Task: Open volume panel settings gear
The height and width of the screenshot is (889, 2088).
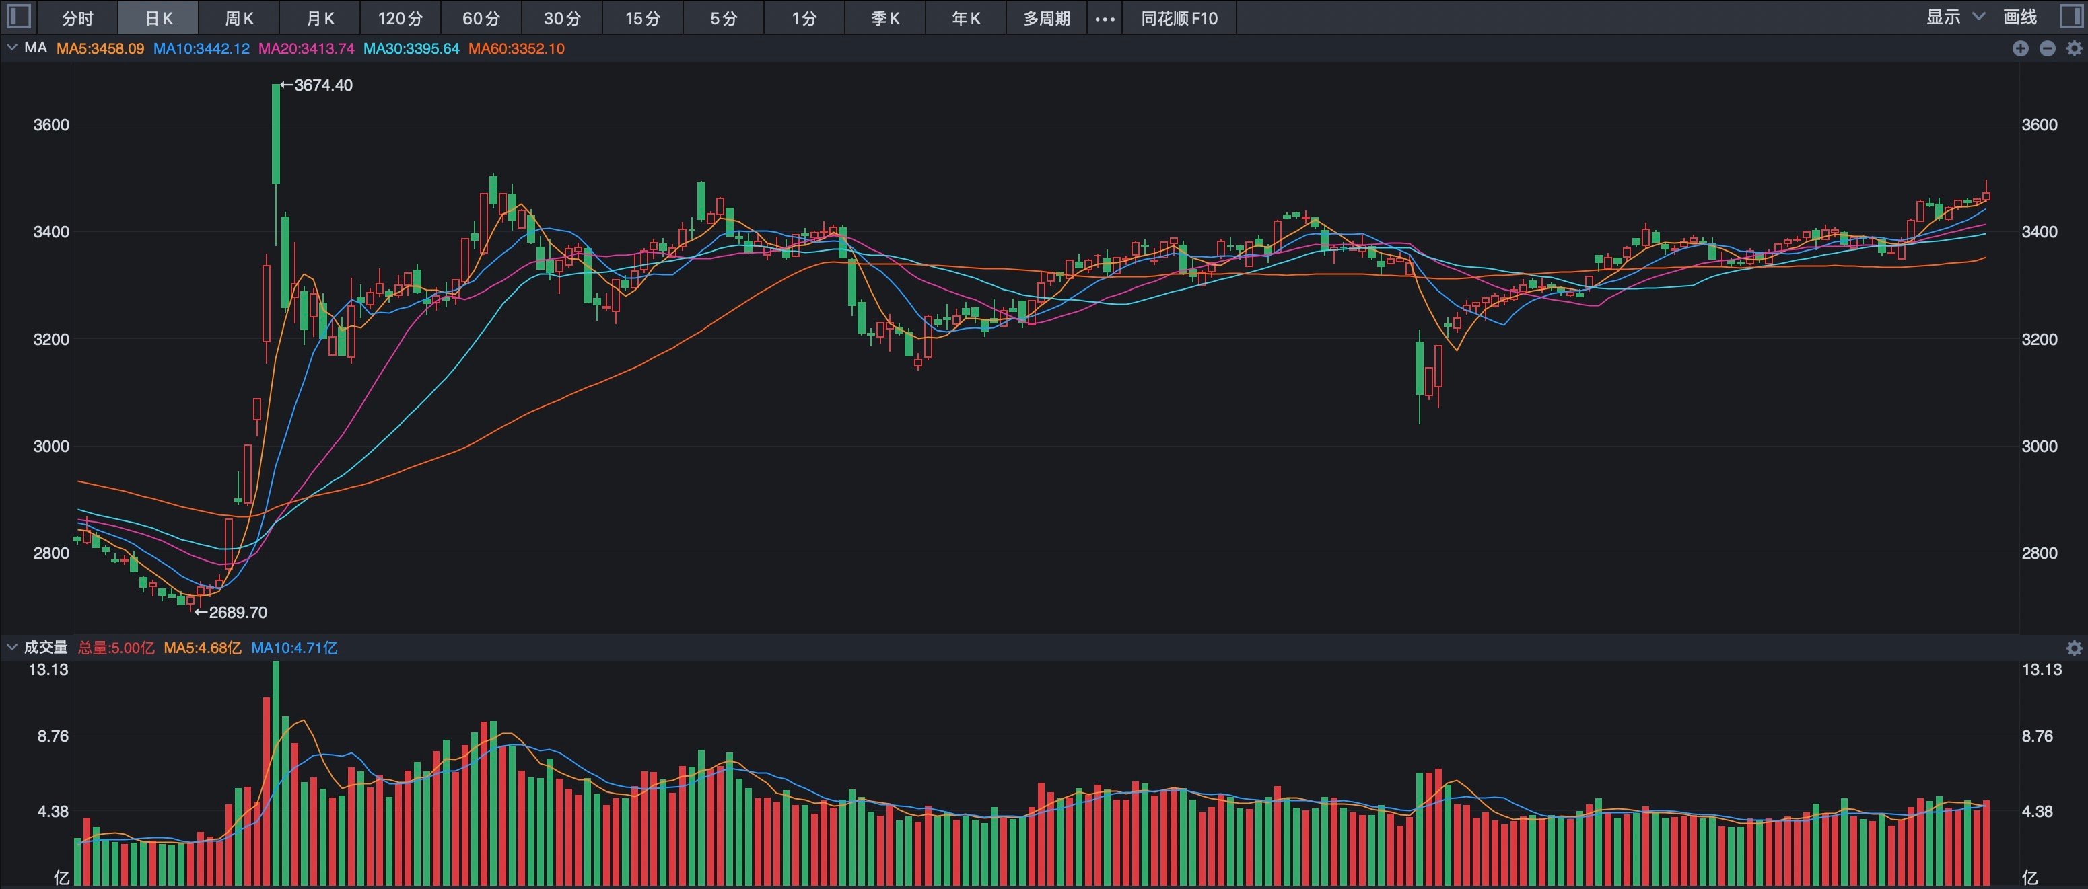Action: (x=2073, y=648)
